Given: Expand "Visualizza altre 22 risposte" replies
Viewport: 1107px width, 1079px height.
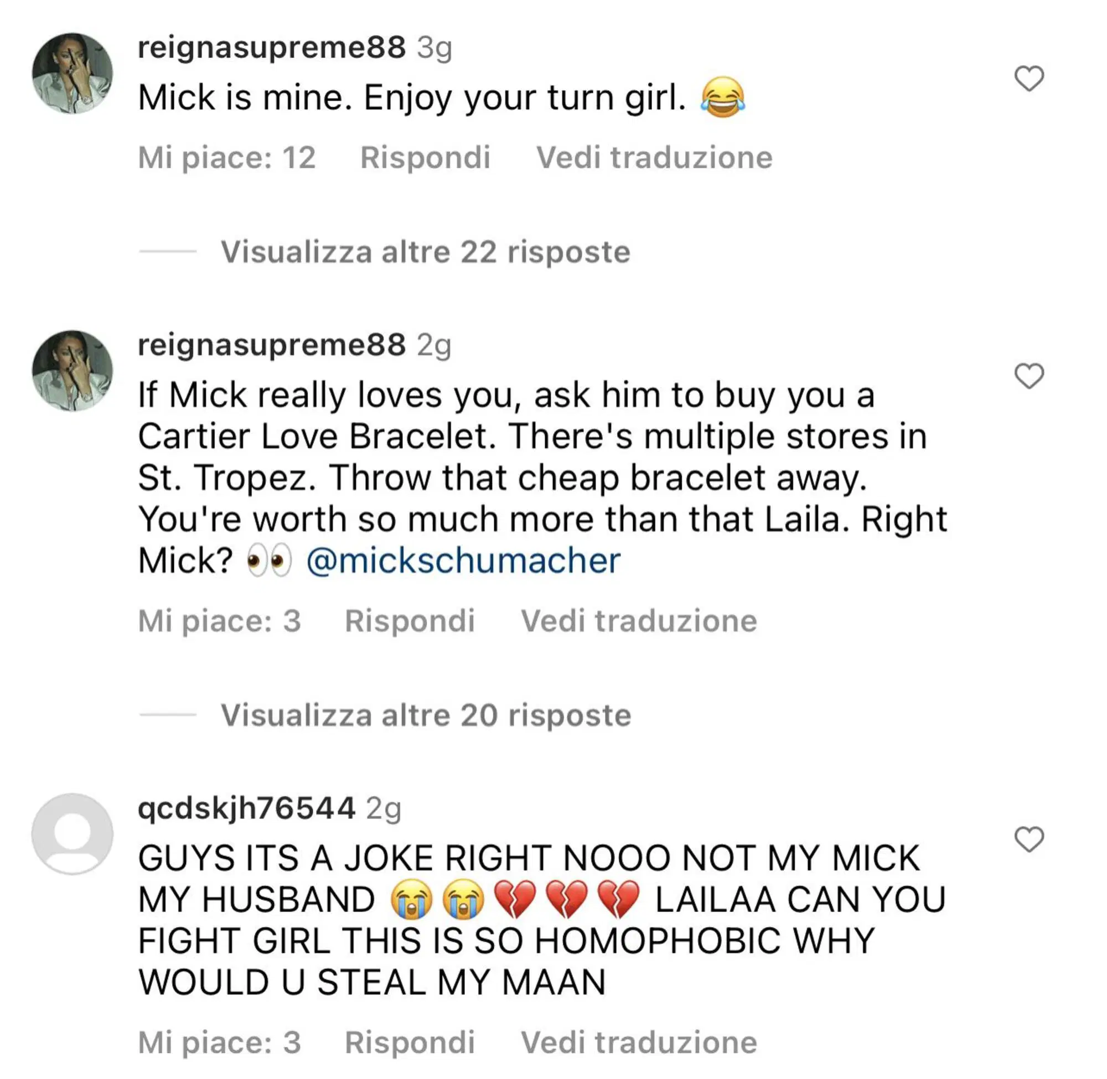Looking at the screenshot, I should pyautogui.click(x=425, y=252).
